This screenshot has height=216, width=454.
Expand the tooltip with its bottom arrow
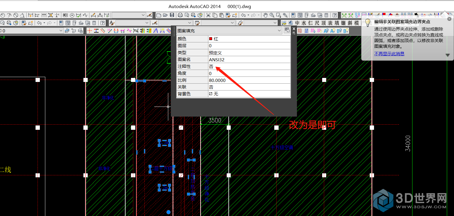(x=448, y=55)
